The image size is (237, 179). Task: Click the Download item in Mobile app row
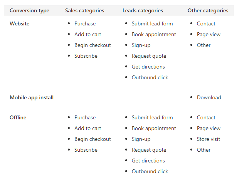coord(209,98)
